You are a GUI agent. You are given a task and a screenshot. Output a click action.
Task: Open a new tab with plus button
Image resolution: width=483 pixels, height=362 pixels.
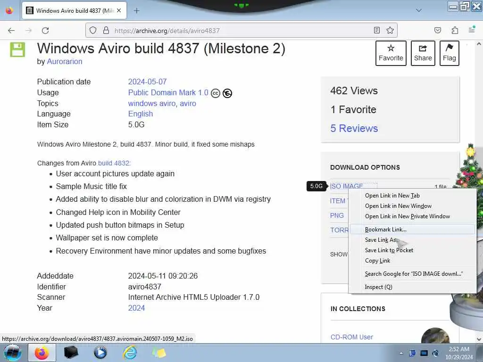136,10
